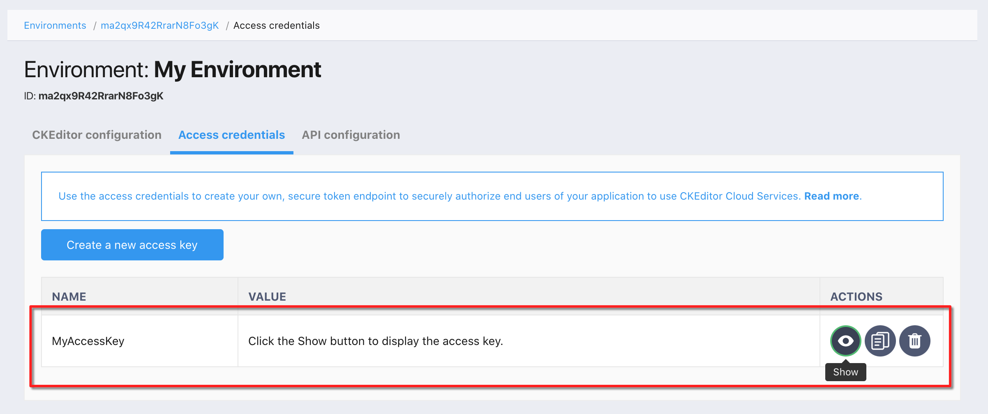Copy the MyAccessKey access key
988x414 pixels.
(880, 341)
